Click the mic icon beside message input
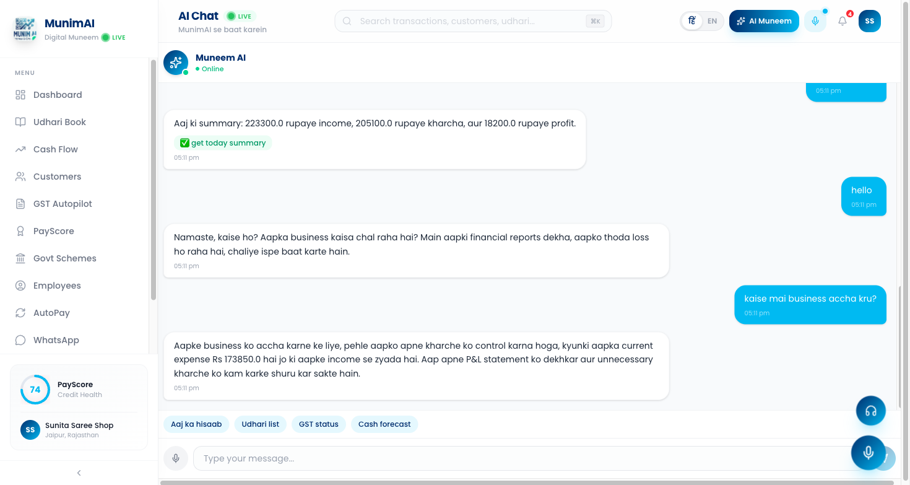 [176, 458]
